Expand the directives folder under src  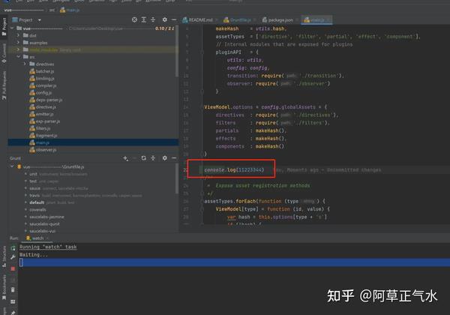25,64
